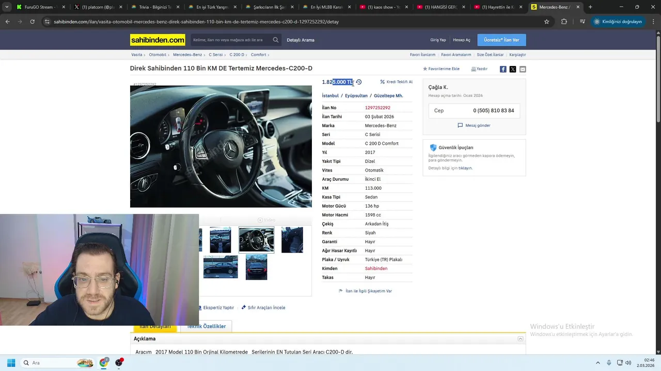
Task: View site information icon in address bar
Action: [48, 22]
